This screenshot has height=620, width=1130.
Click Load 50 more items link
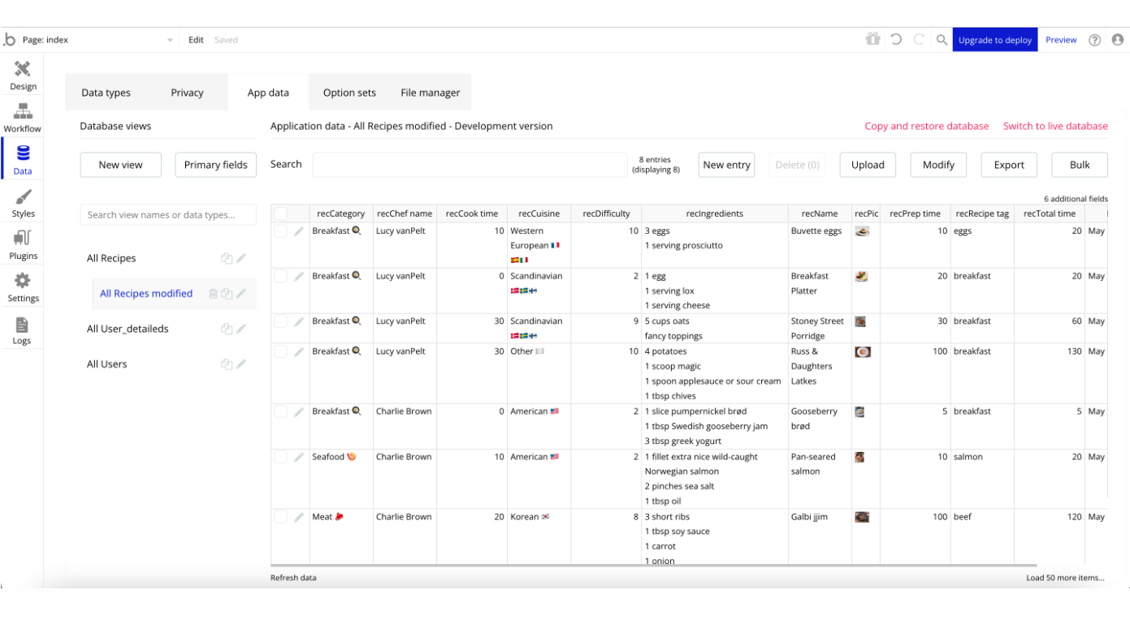coord(1065,578)
